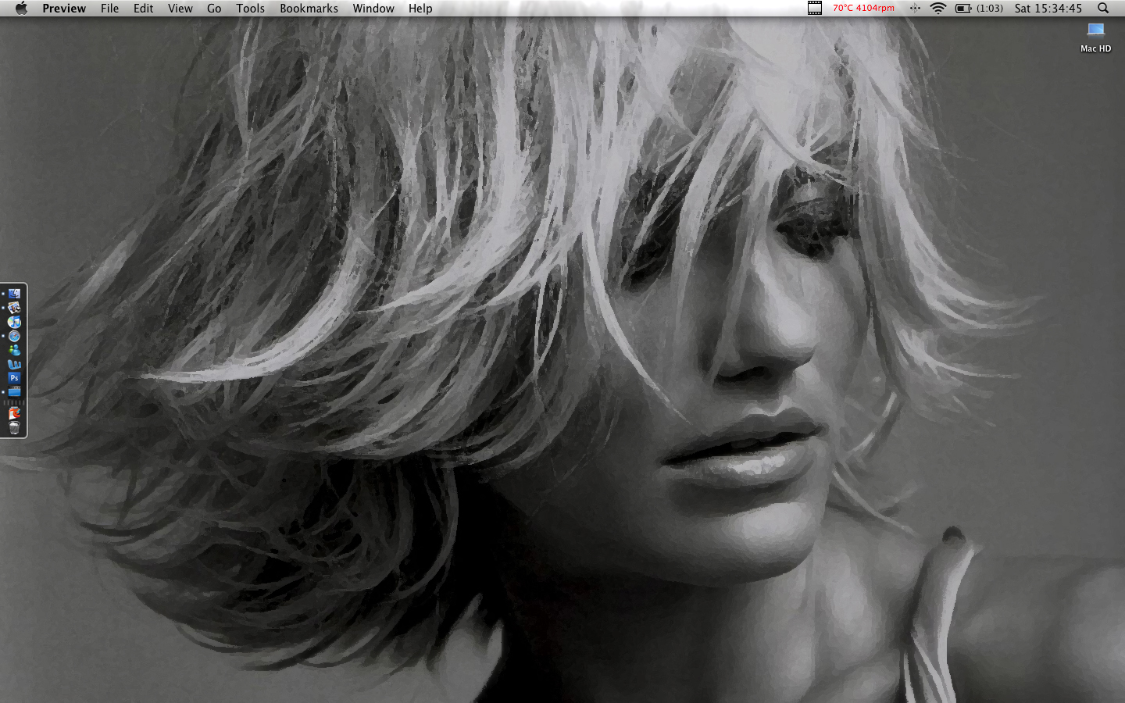Click the Sat 15:34:45 clock
The width and height of the screenshot is (1125, 703).
click(1048, 8)
